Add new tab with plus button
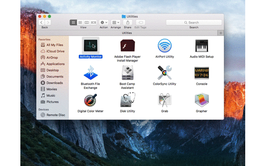Image resolution: width=266 pixels, height=166 pixels. coord(221,32)
